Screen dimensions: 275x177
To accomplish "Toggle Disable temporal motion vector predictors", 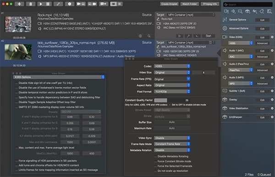I will pos(16,92).
